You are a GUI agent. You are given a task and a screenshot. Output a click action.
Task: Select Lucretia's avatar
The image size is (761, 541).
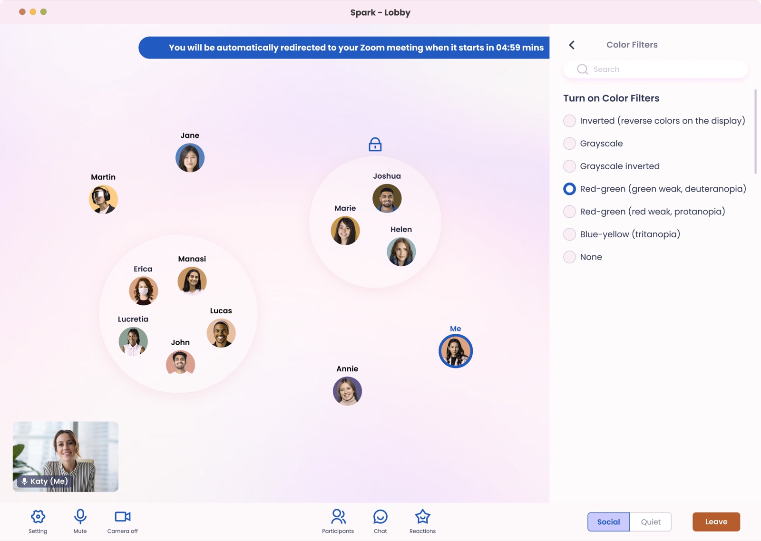pyautogui.click(x=133, y=341)
